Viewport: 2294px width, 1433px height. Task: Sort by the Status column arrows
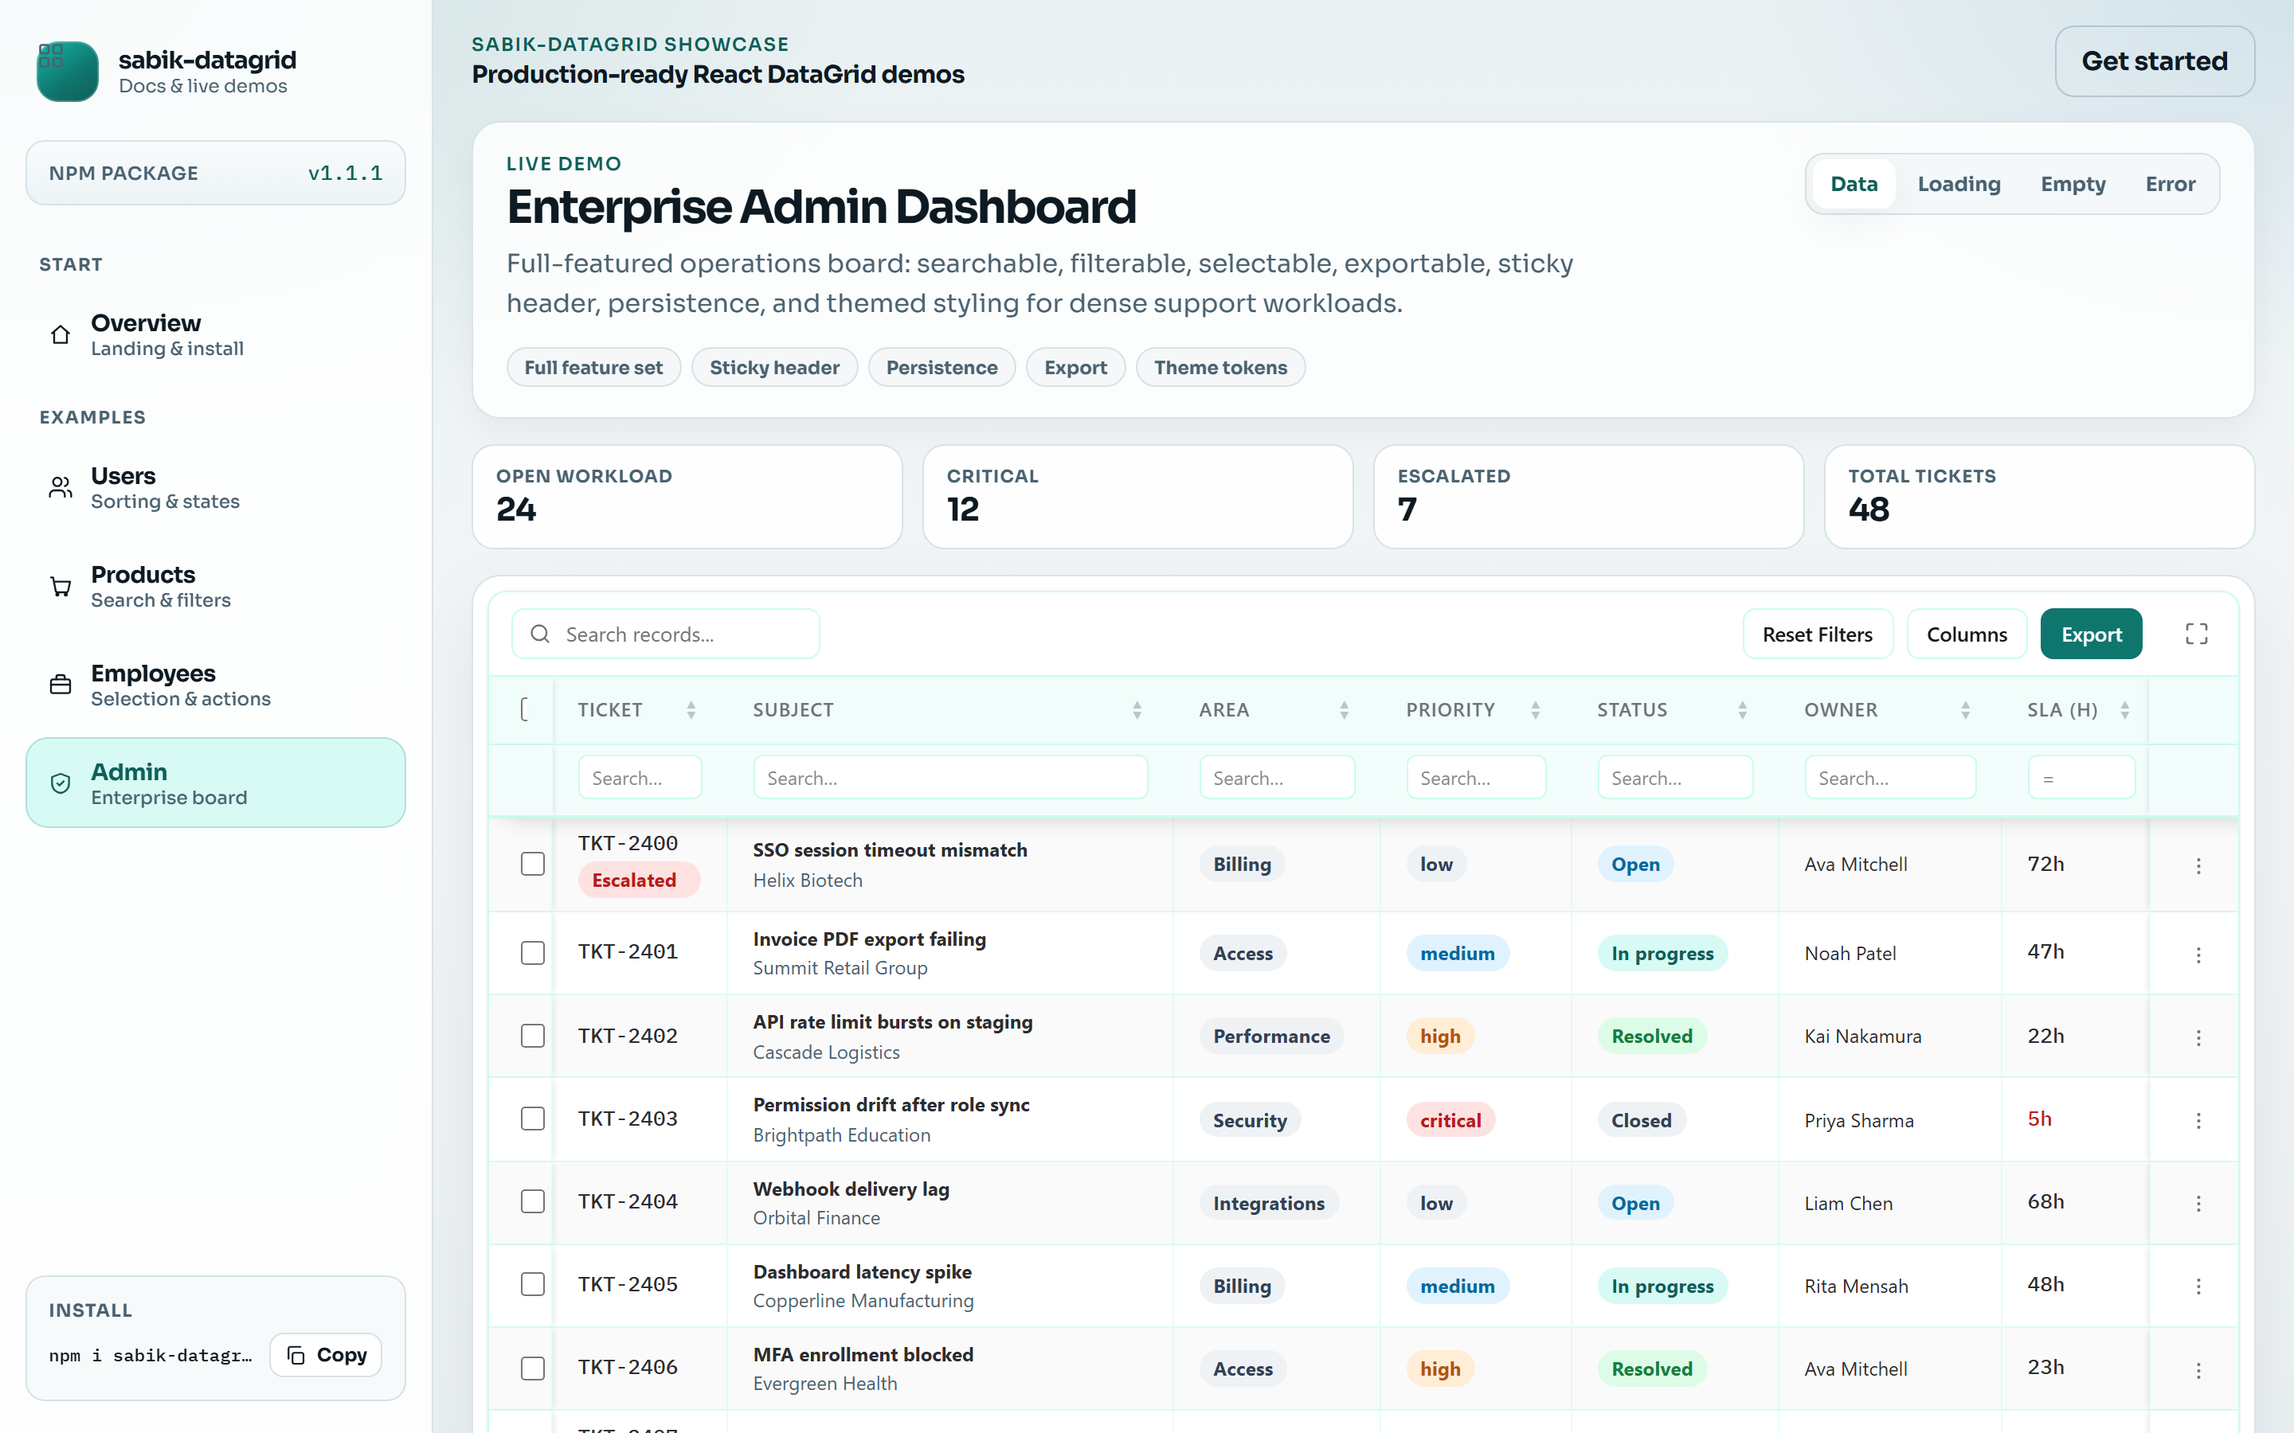point(1742,710)
